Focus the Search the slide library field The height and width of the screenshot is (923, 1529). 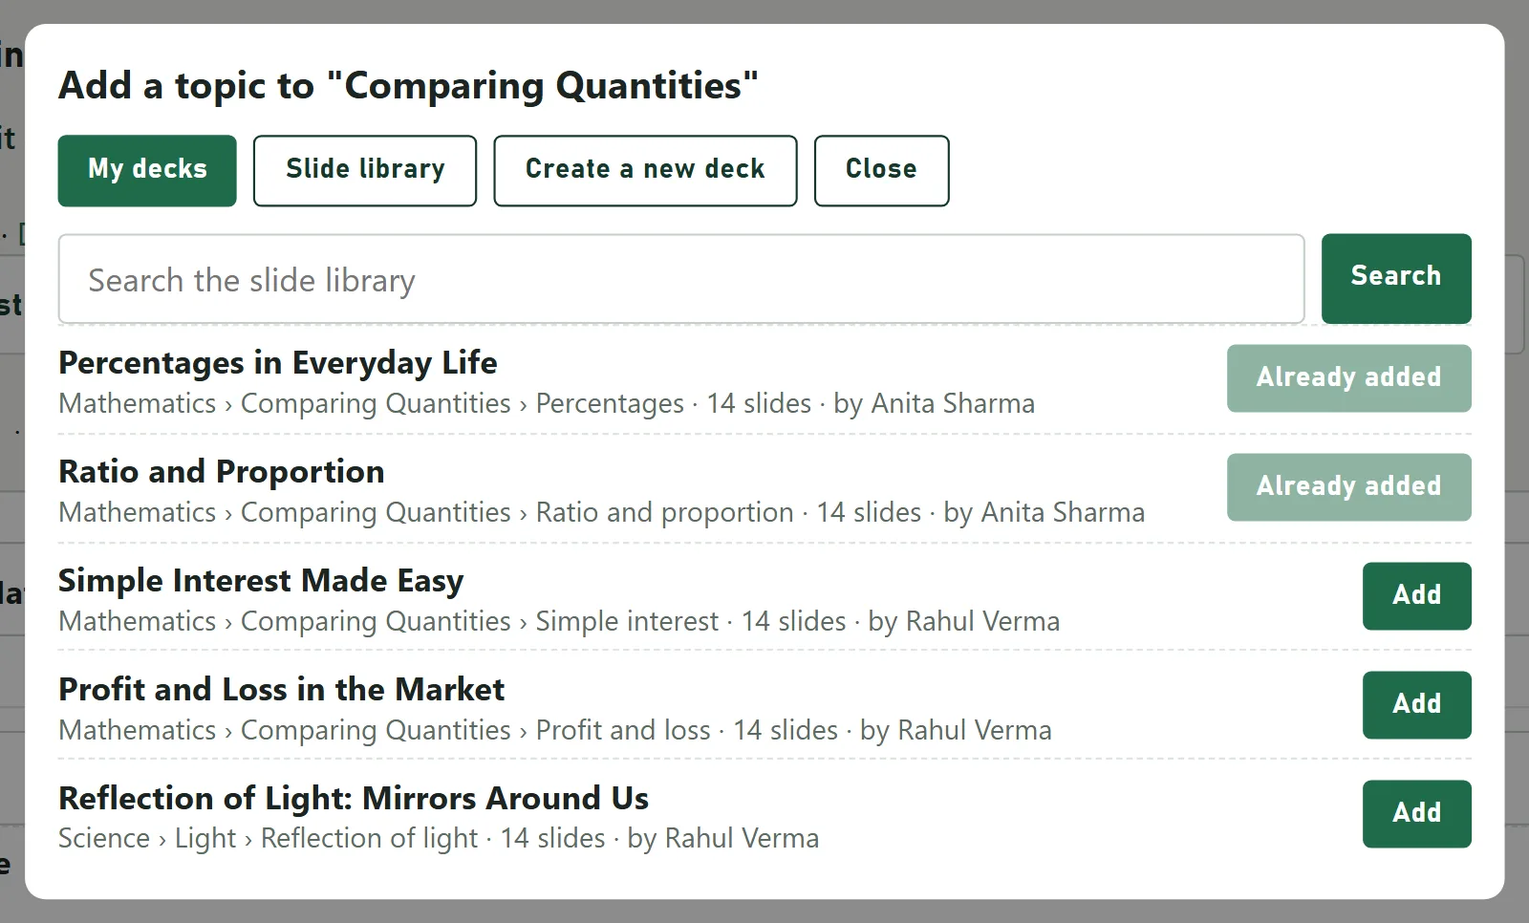coord(681,279)
